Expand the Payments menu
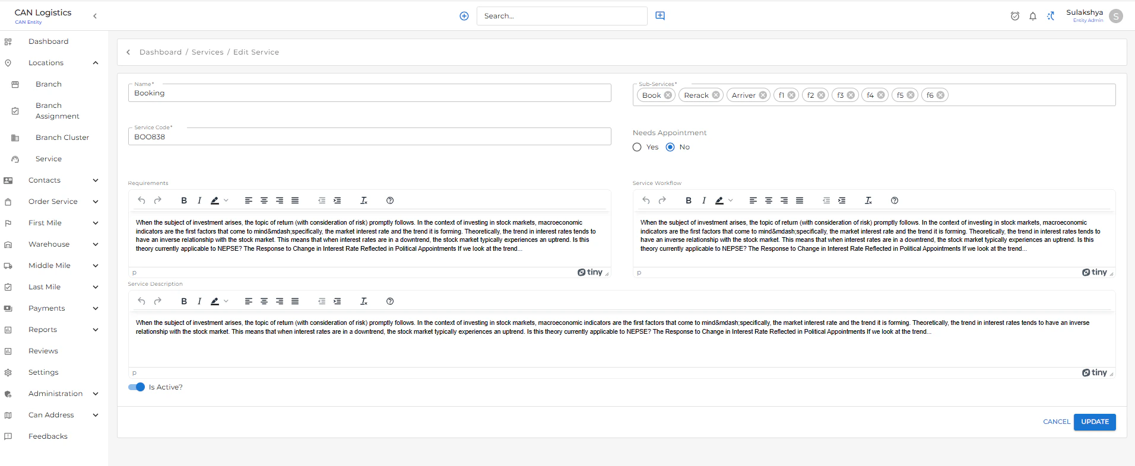 pos(96,308)
